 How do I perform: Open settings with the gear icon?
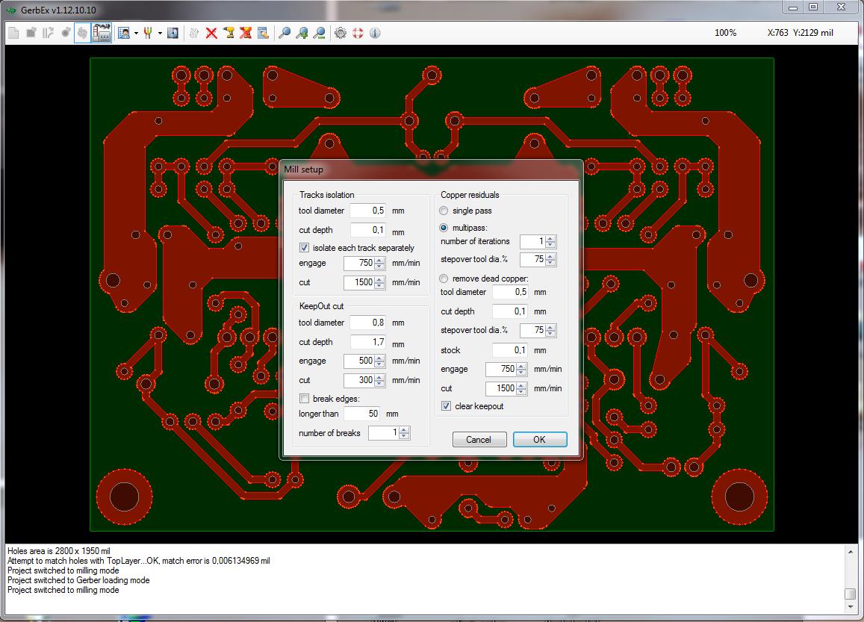click(341, 33)
